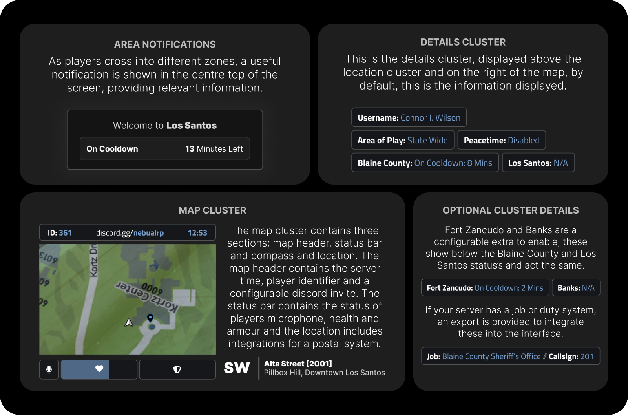The width and height of the screenshot is (628, 415).
Task: Click the Alta Street [2001] location text
Action: [298, 364]
